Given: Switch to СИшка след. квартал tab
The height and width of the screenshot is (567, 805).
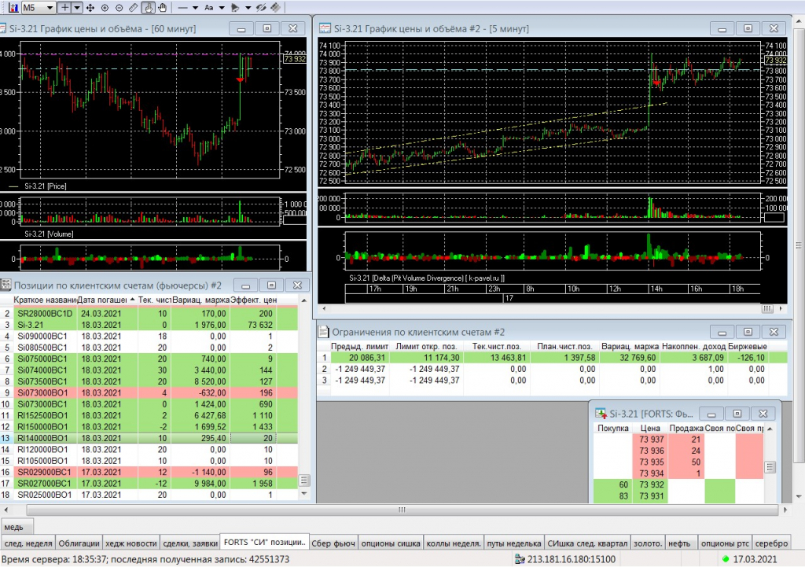Looking at the screenshot, I should pyautogui.click(x=587, y=543).
